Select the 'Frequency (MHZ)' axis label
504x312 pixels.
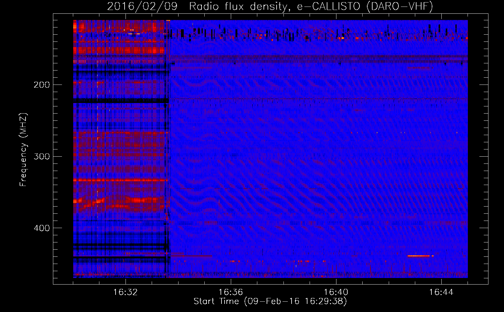tap(23, 150)
